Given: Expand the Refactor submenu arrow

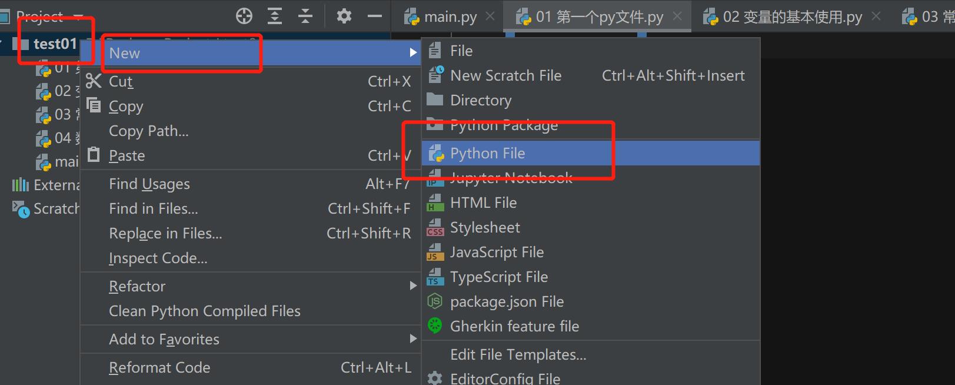Looking at the screenshot, I should point(413,286).
